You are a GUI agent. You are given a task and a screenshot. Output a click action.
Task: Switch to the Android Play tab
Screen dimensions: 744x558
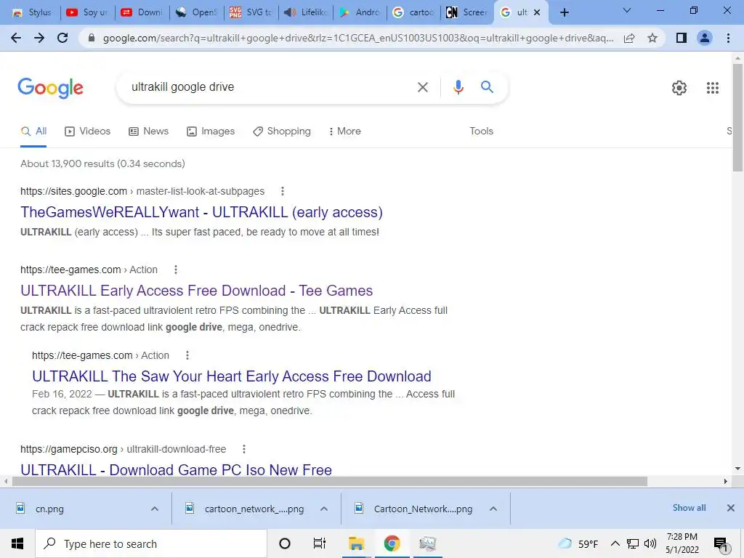[x=360, y=12]
